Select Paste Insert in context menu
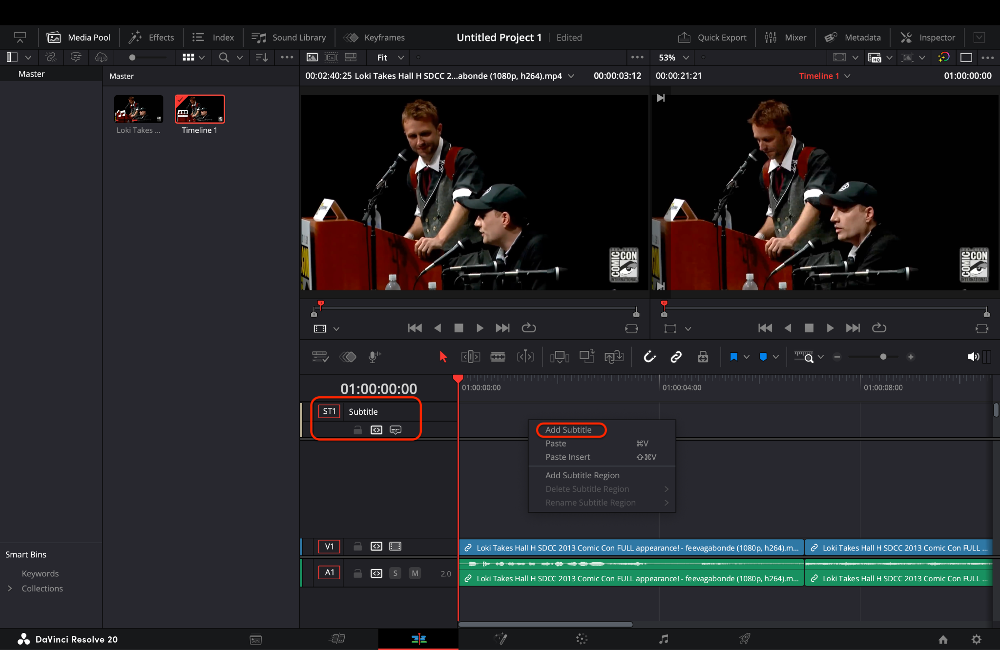The width and height of the screenshot is (1000, 650). pyautogui.click(x=567, y=457)
